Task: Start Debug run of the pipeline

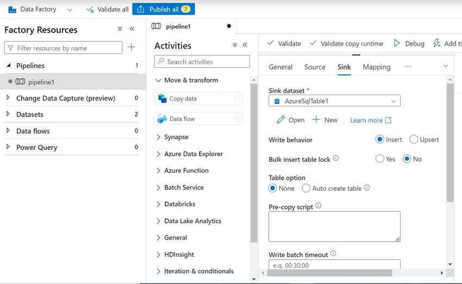Action: point(409,43)
